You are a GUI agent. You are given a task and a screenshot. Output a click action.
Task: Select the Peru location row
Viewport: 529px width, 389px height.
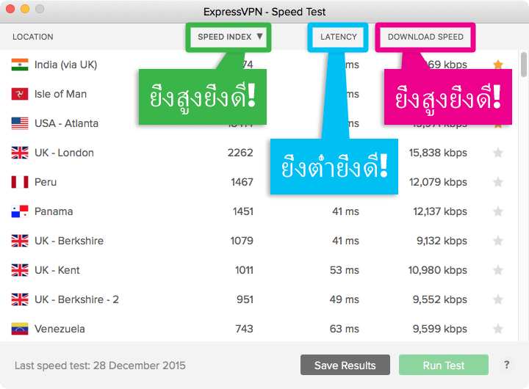[x=259, y=182]
